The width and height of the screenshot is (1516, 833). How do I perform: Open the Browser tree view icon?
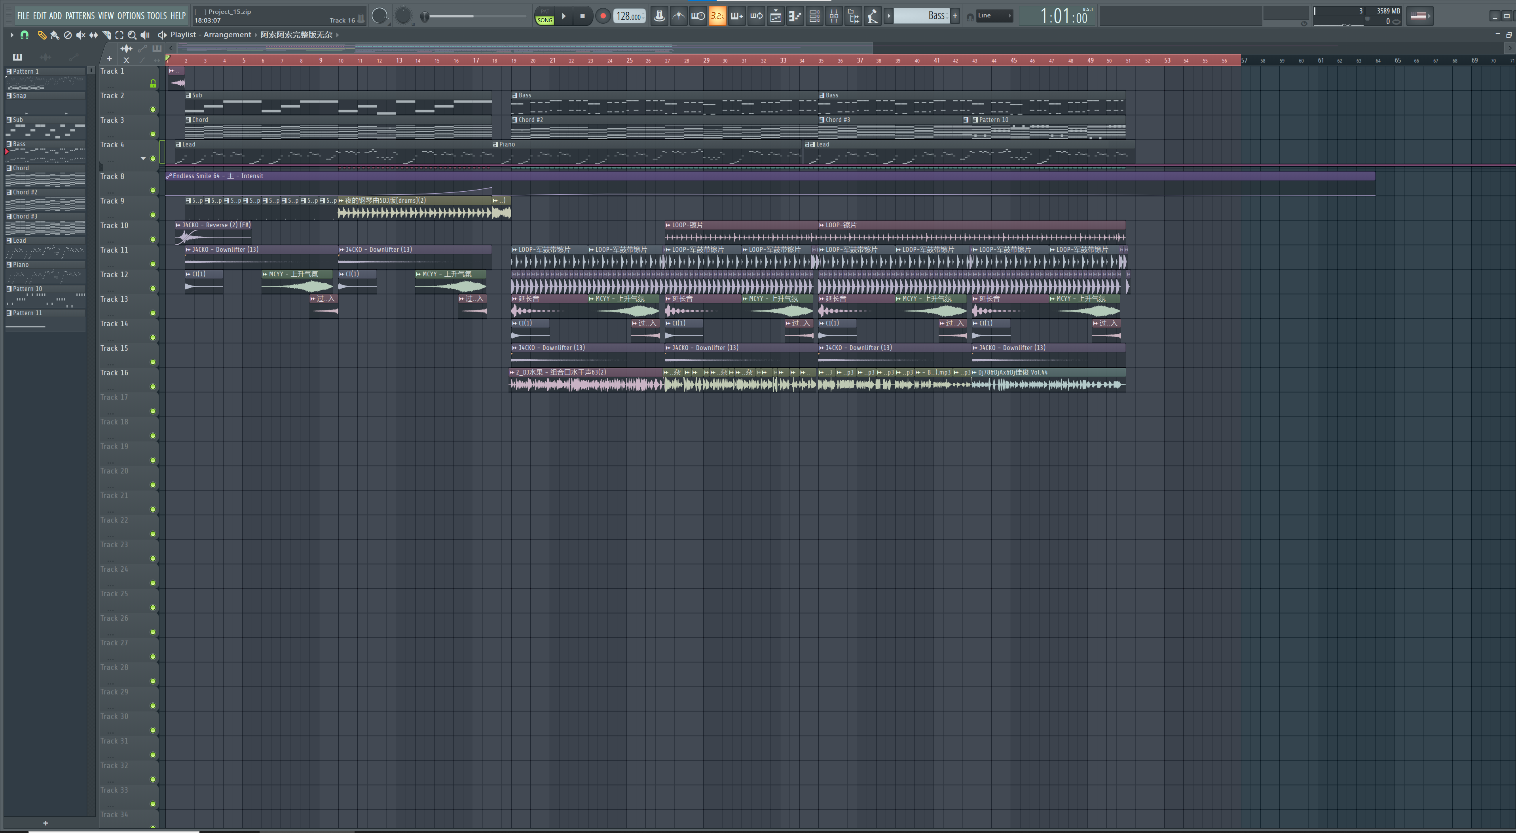pyautogui.click(x=853, y=16)
